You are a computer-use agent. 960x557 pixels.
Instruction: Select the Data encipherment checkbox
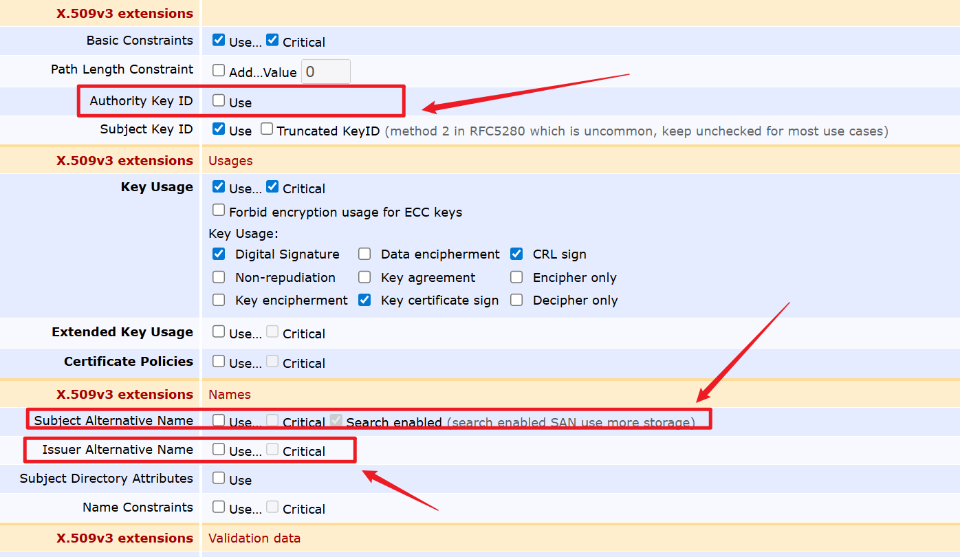(364, 254)
